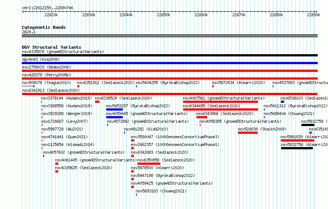Viewport: 328px width, 209px height.
Task: Open nsv1125654 (Alsmadi2014) variant
Action: coord(68,144)
